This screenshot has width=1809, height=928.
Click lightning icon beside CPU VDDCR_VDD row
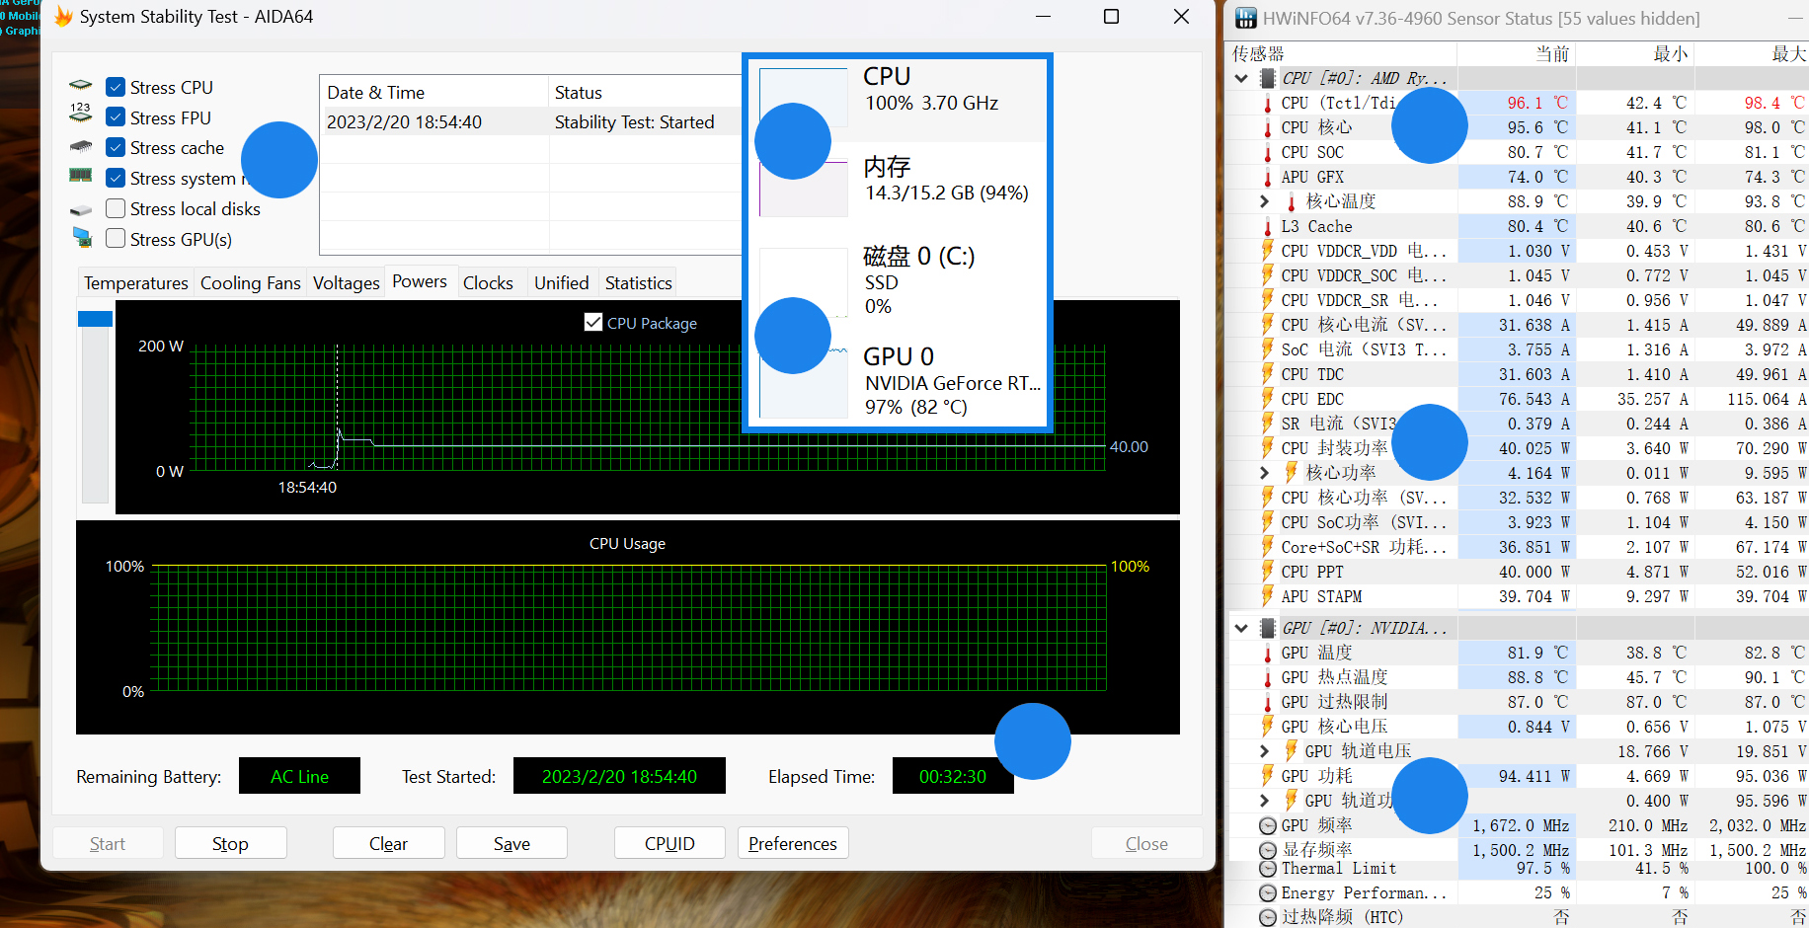[x=1268, y=251]
